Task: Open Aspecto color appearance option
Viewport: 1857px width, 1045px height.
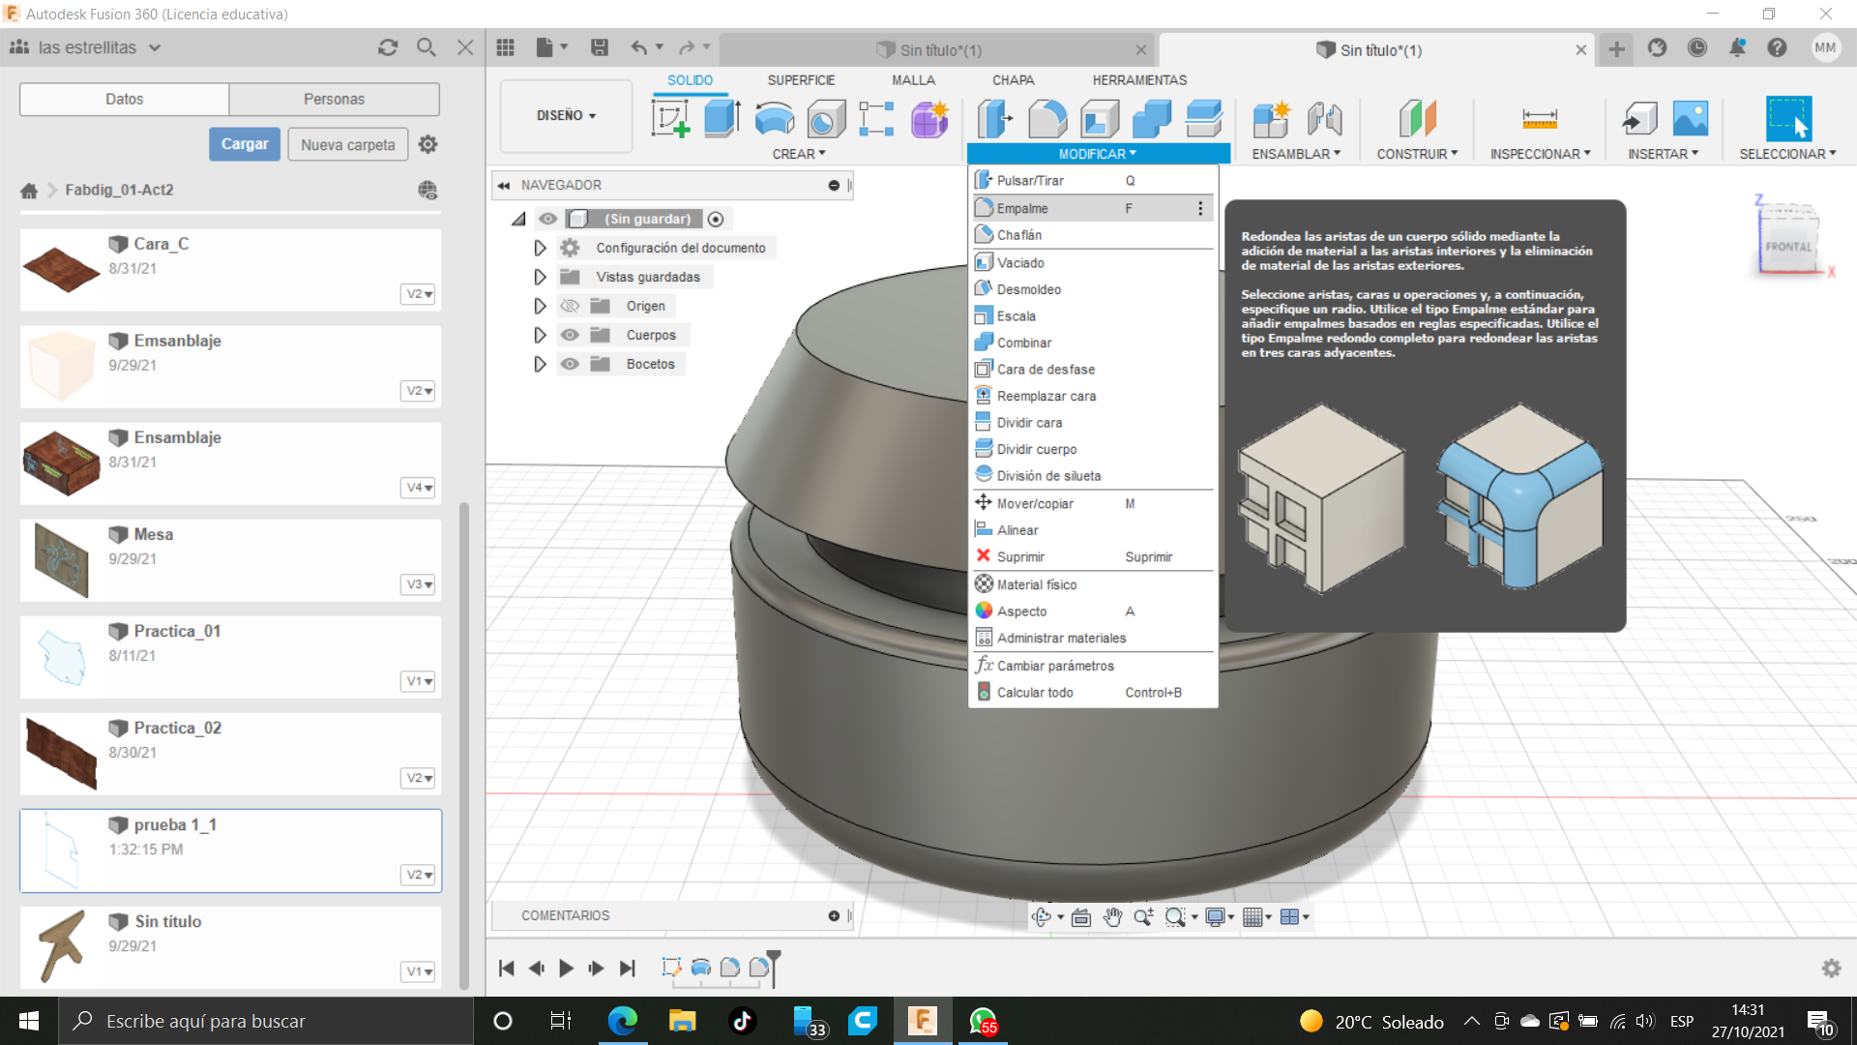Action: tap(1021, 612)
